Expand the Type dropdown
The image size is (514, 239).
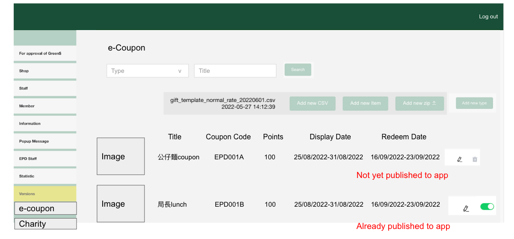click(x=147, y=71)
